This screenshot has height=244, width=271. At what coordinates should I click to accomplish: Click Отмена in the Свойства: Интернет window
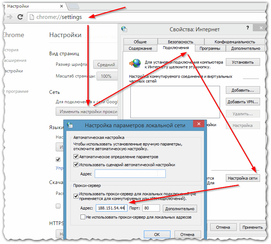223,227
